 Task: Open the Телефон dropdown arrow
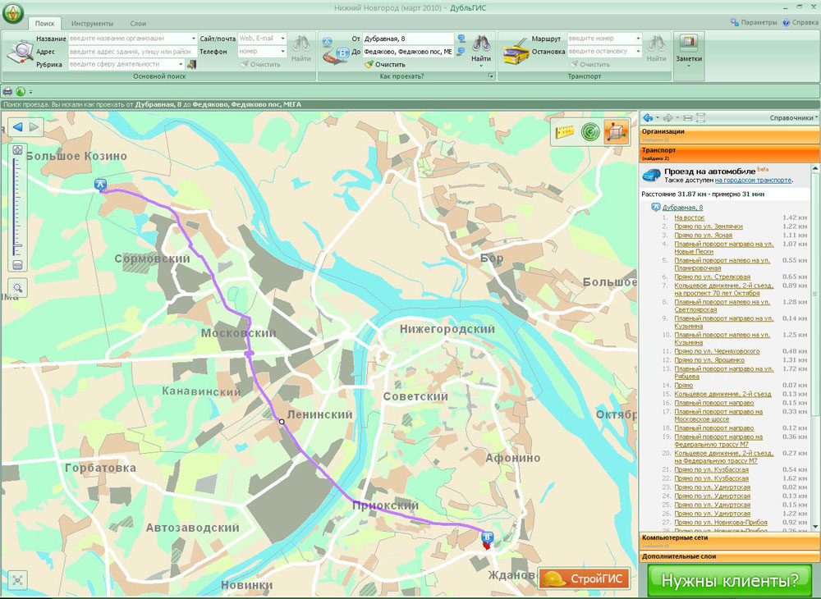(282, 51)
